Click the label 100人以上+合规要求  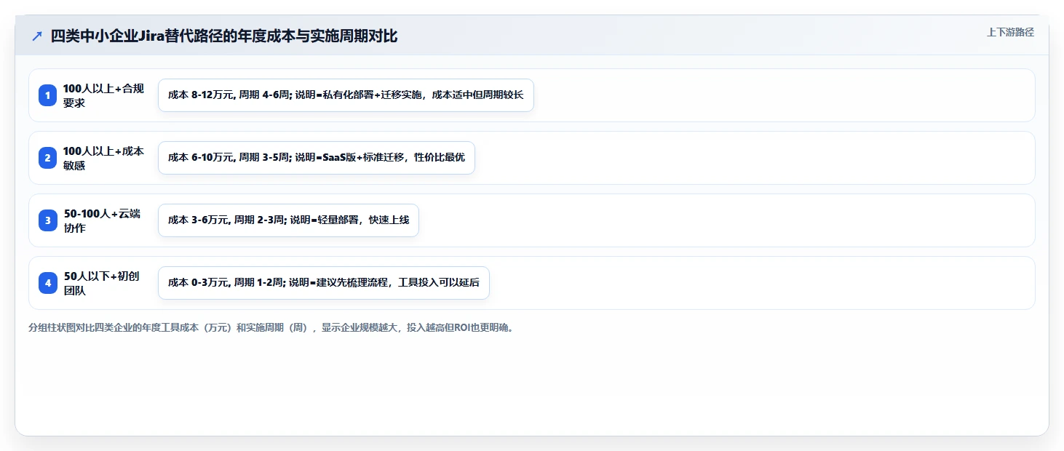click(x=103, y=95)
